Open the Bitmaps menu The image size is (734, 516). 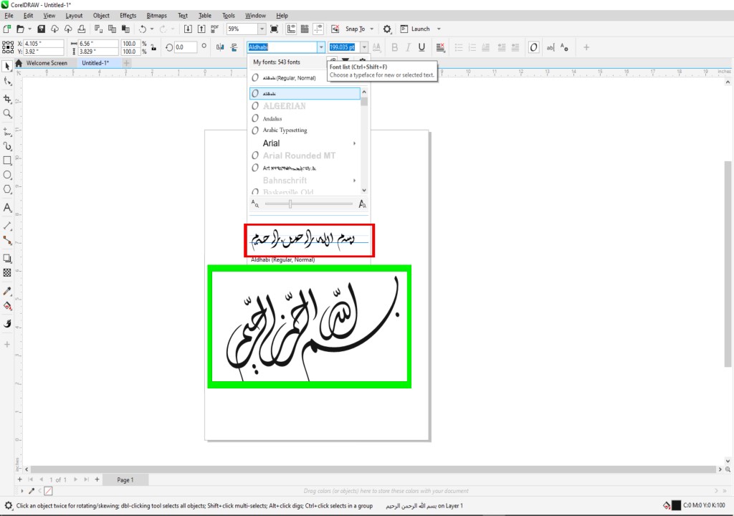[x=156, y=16]
